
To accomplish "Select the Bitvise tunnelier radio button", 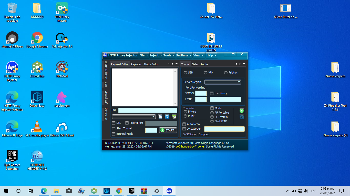I will click(186, 112).
